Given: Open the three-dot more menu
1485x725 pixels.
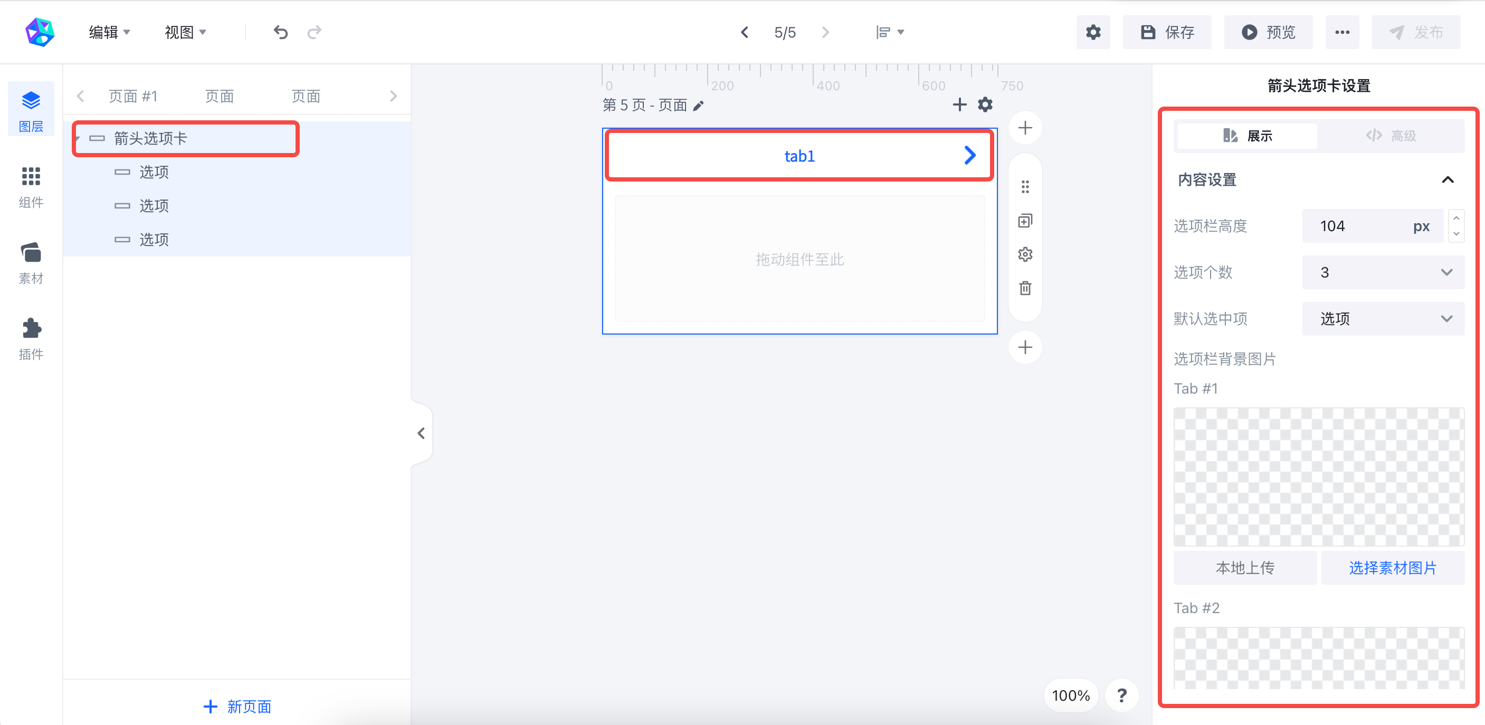Looking at the screenshot, I should [1342, 32].
